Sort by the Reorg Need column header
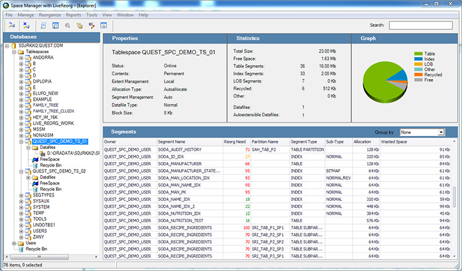462x271 pixels. click(x=237, y=141)
